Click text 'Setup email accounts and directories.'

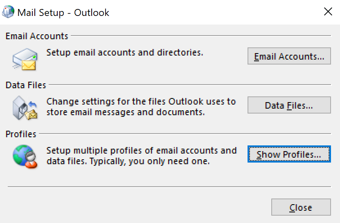point(125,53)
